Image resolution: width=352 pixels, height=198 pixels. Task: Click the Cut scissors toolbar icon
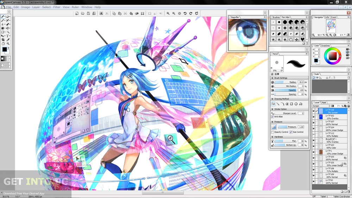click(x=125, y=13)
